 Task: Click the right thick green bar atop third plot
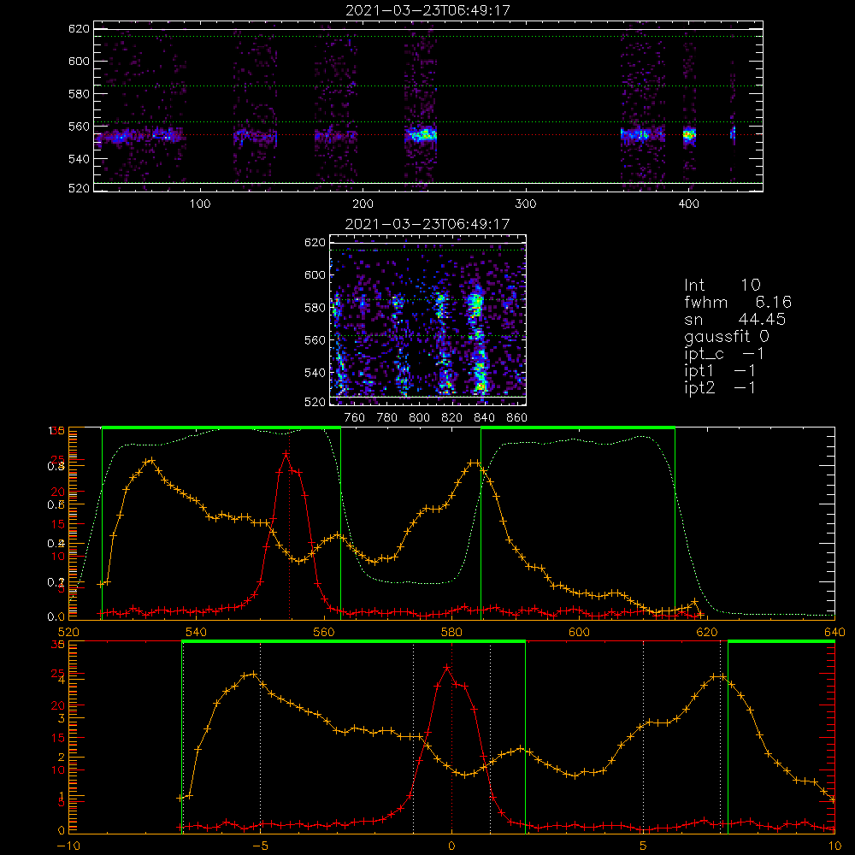578,427
